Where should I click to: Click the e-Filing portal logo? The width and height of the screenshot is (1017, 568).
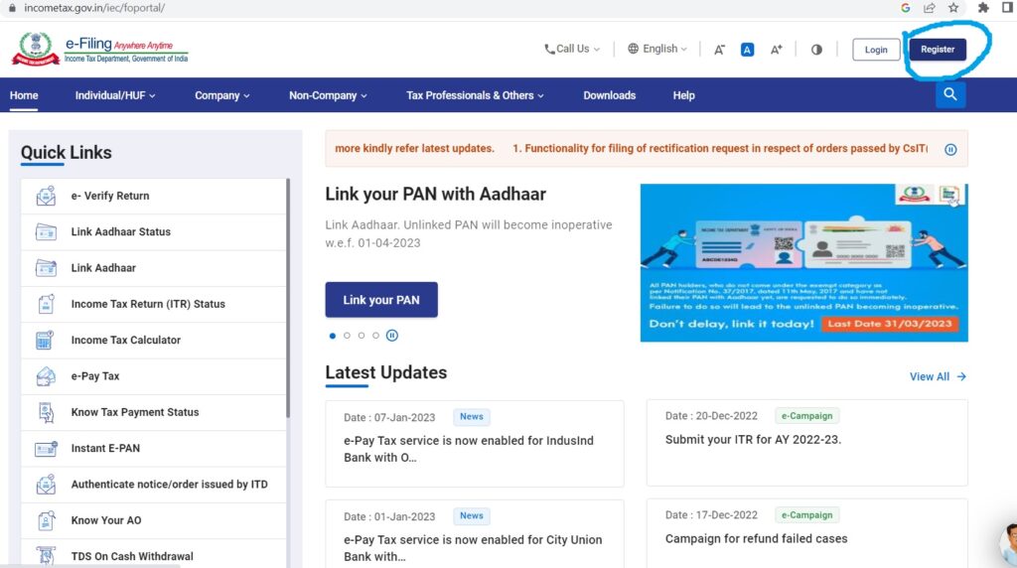100,49
